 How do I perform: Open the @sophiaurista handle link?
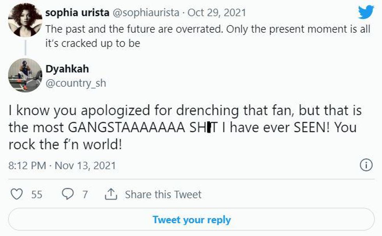click(x=146, y=12)
